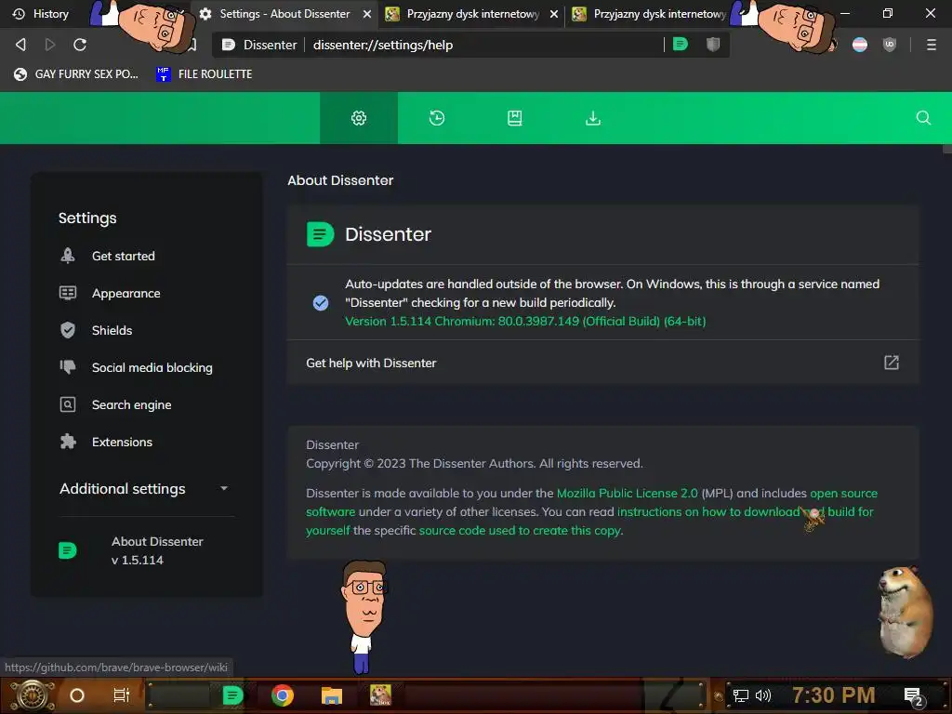Screen dimensions: 952x714
Task: Open history from the green toolbar
Action: pyautogui.click(x=437, y=118)
